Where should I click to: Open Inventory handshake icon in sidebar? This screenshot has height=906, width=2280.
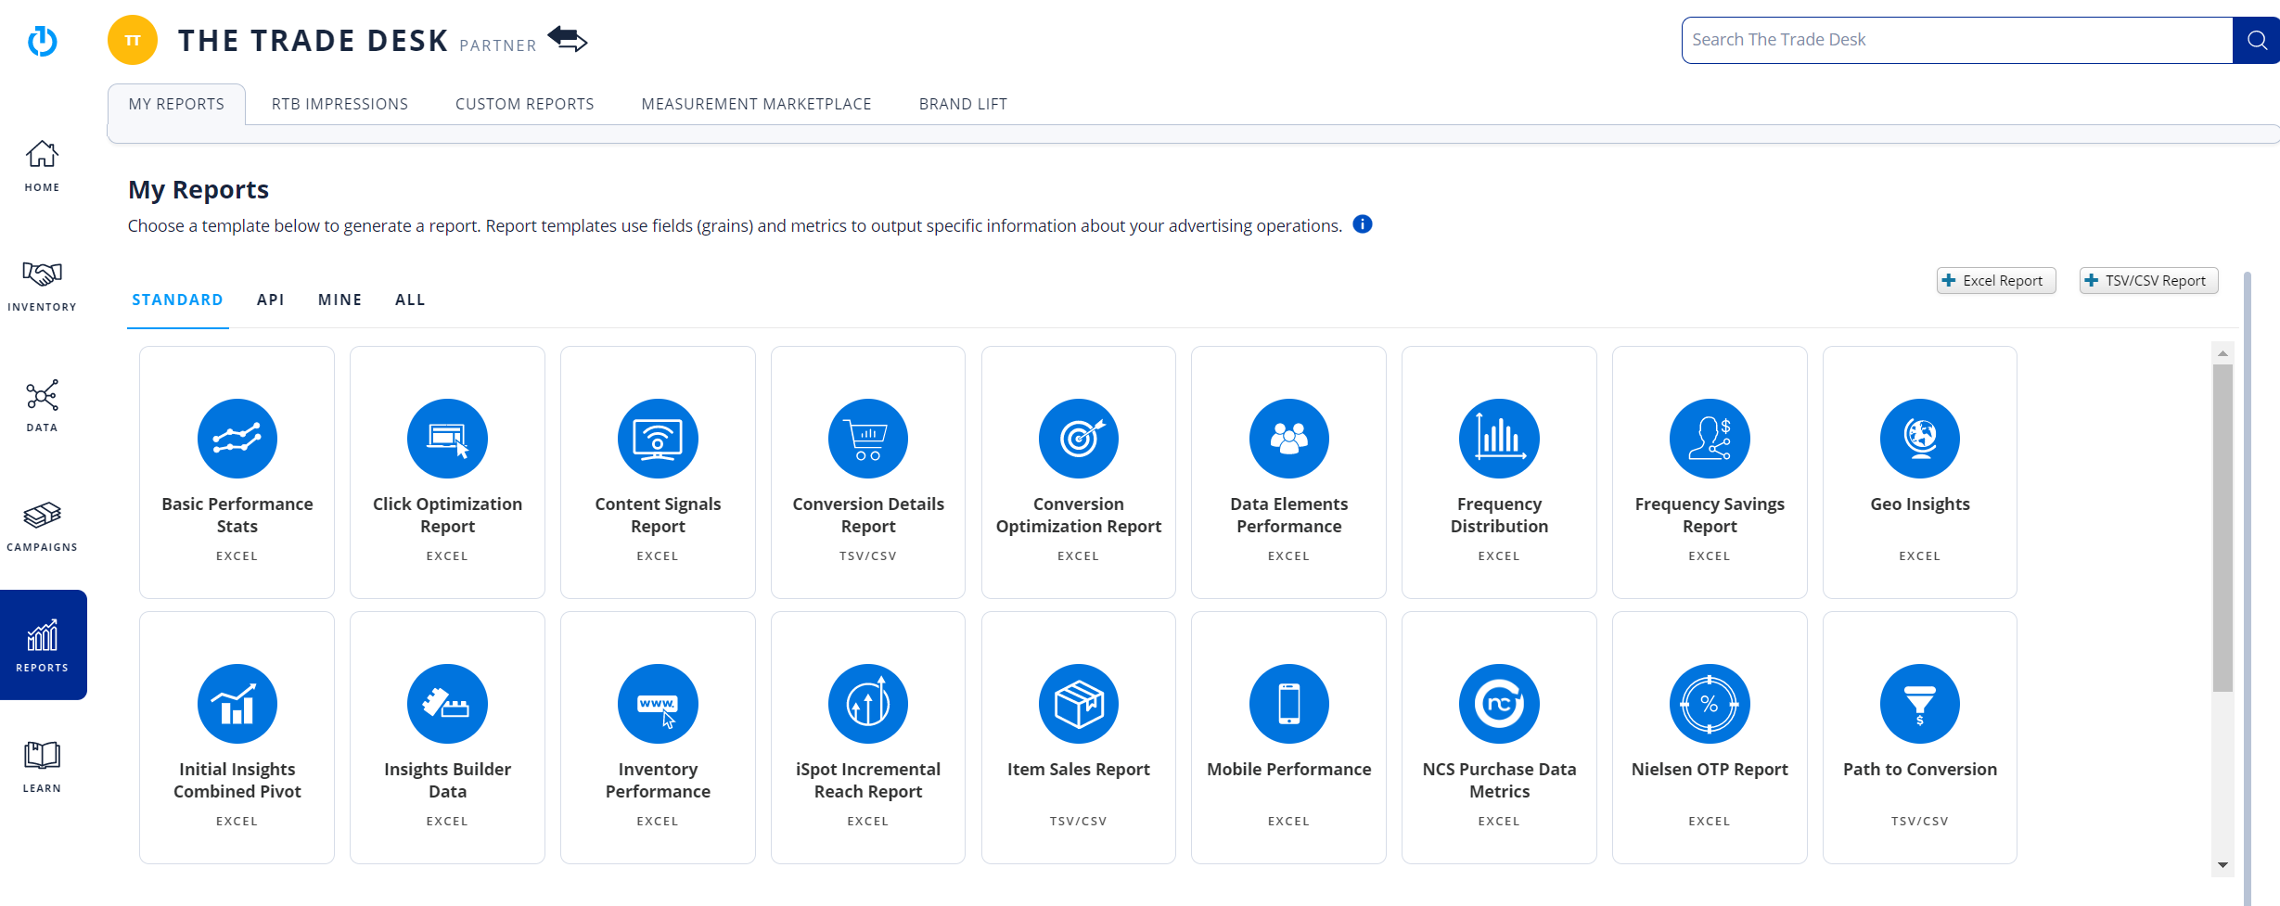pyautogui.click(x=42, y=274)
